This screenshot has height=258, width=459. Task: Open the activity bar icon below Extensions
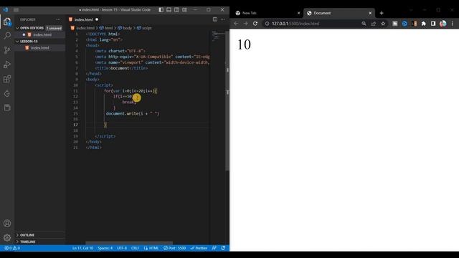click(x=7, y=94)
